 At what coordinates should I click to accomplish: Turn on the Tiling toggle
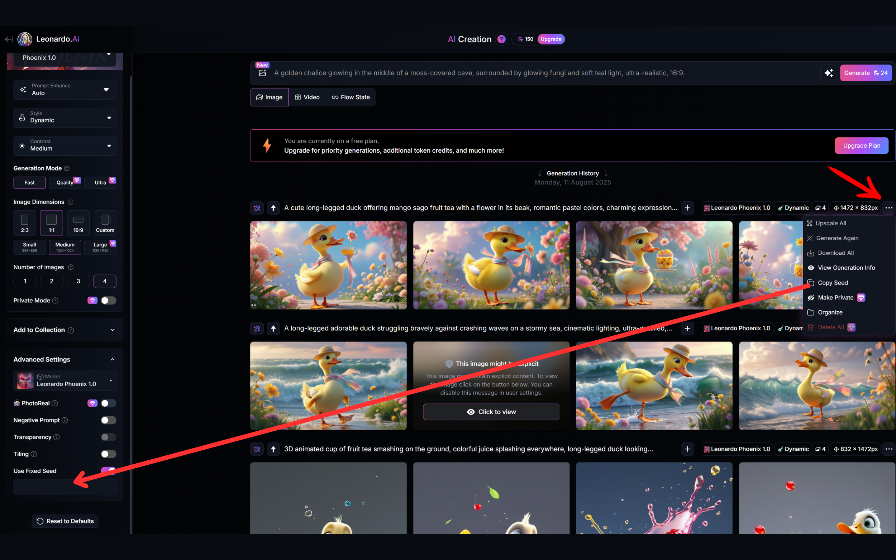pyautogui.click(x=108, y=454)
